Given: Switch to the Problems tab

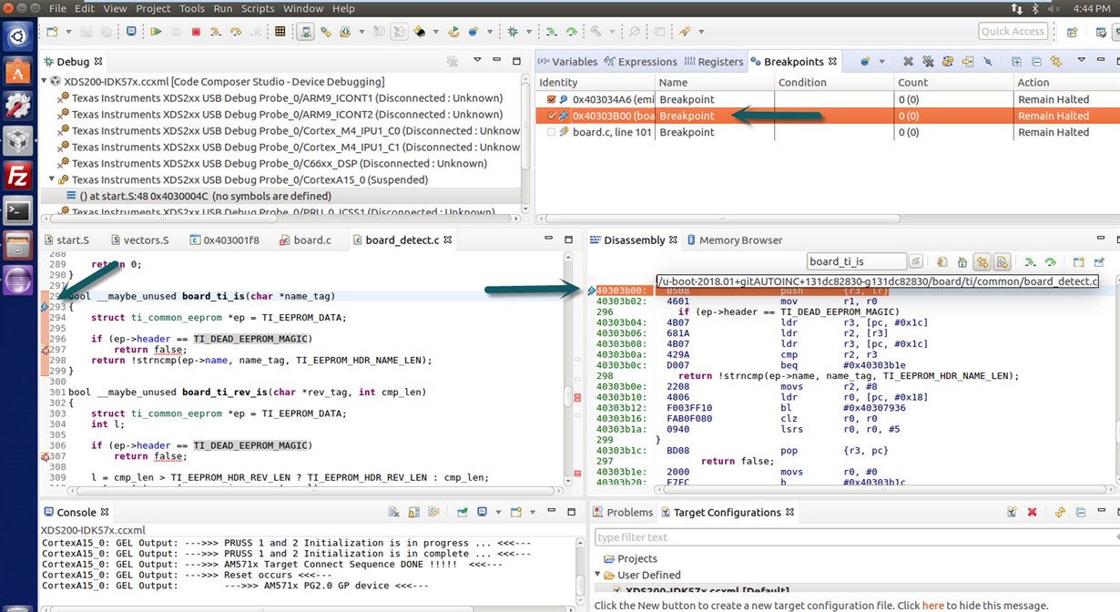Looking at the screenshot, I should click(x=623, y=513).
